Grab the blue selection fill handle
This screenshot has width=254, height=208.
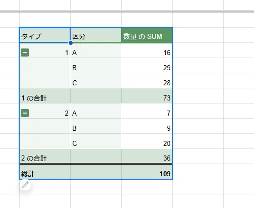pyautogui.click(x=71, y=43)
